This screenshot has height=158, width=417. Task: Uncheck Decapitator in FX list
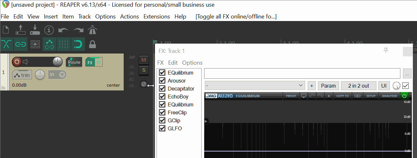(x=162, y=89)
